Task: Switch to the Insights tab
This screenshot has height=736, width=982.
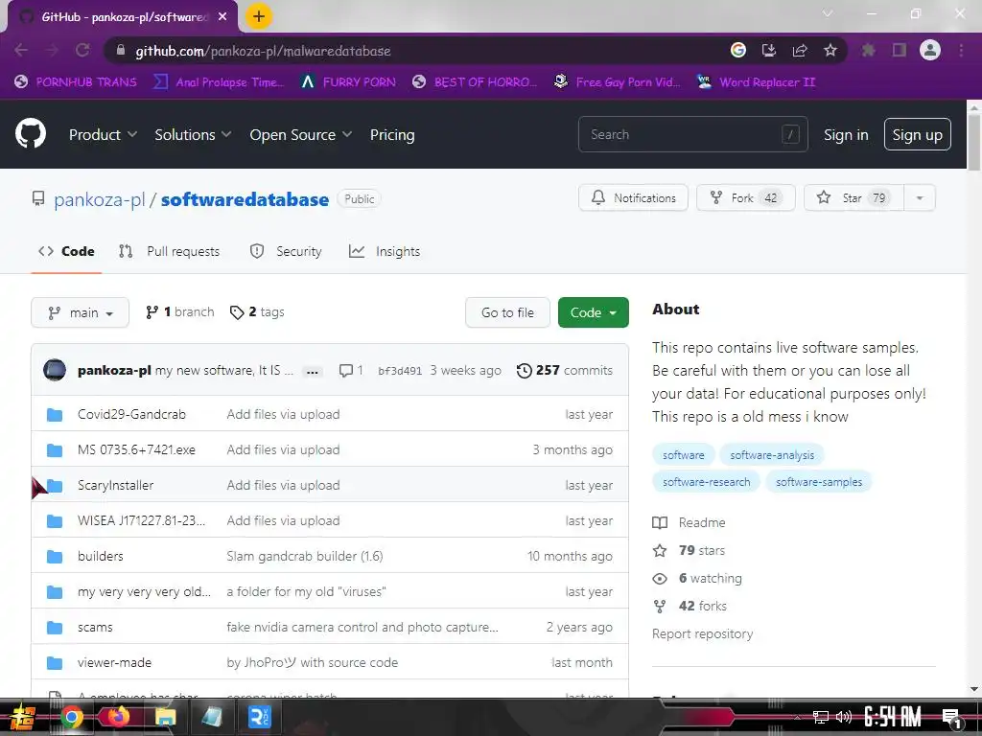Action: pyautogui.click(x=385, y=251)
